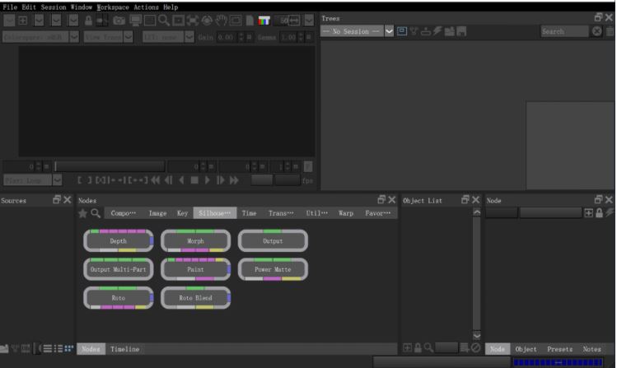Select the pan hand tool in viewer toolbar
Image resolution: width=617 pixels, height=368 pixels.
click(222, 19)
